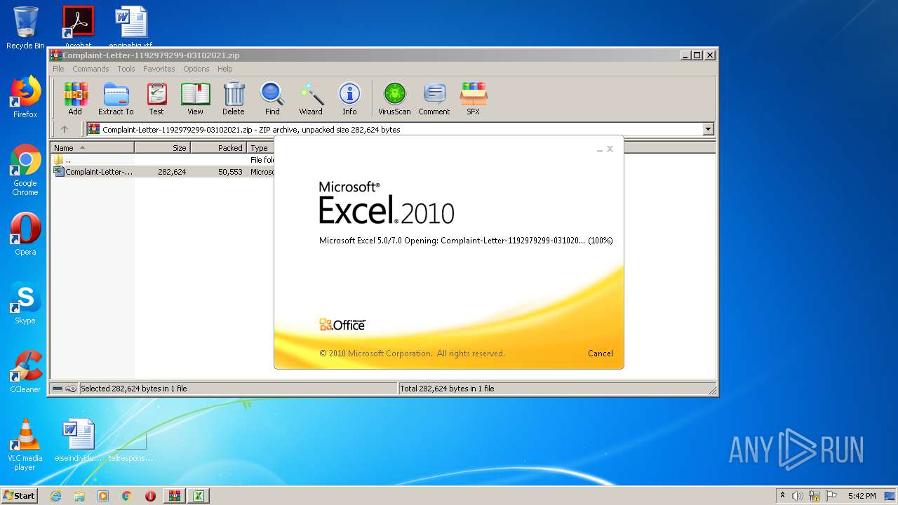The height and width of the screenshot is (505, 898).
Task: Click the Delete trash icon in WinRAR
Action: pos(234,98)
